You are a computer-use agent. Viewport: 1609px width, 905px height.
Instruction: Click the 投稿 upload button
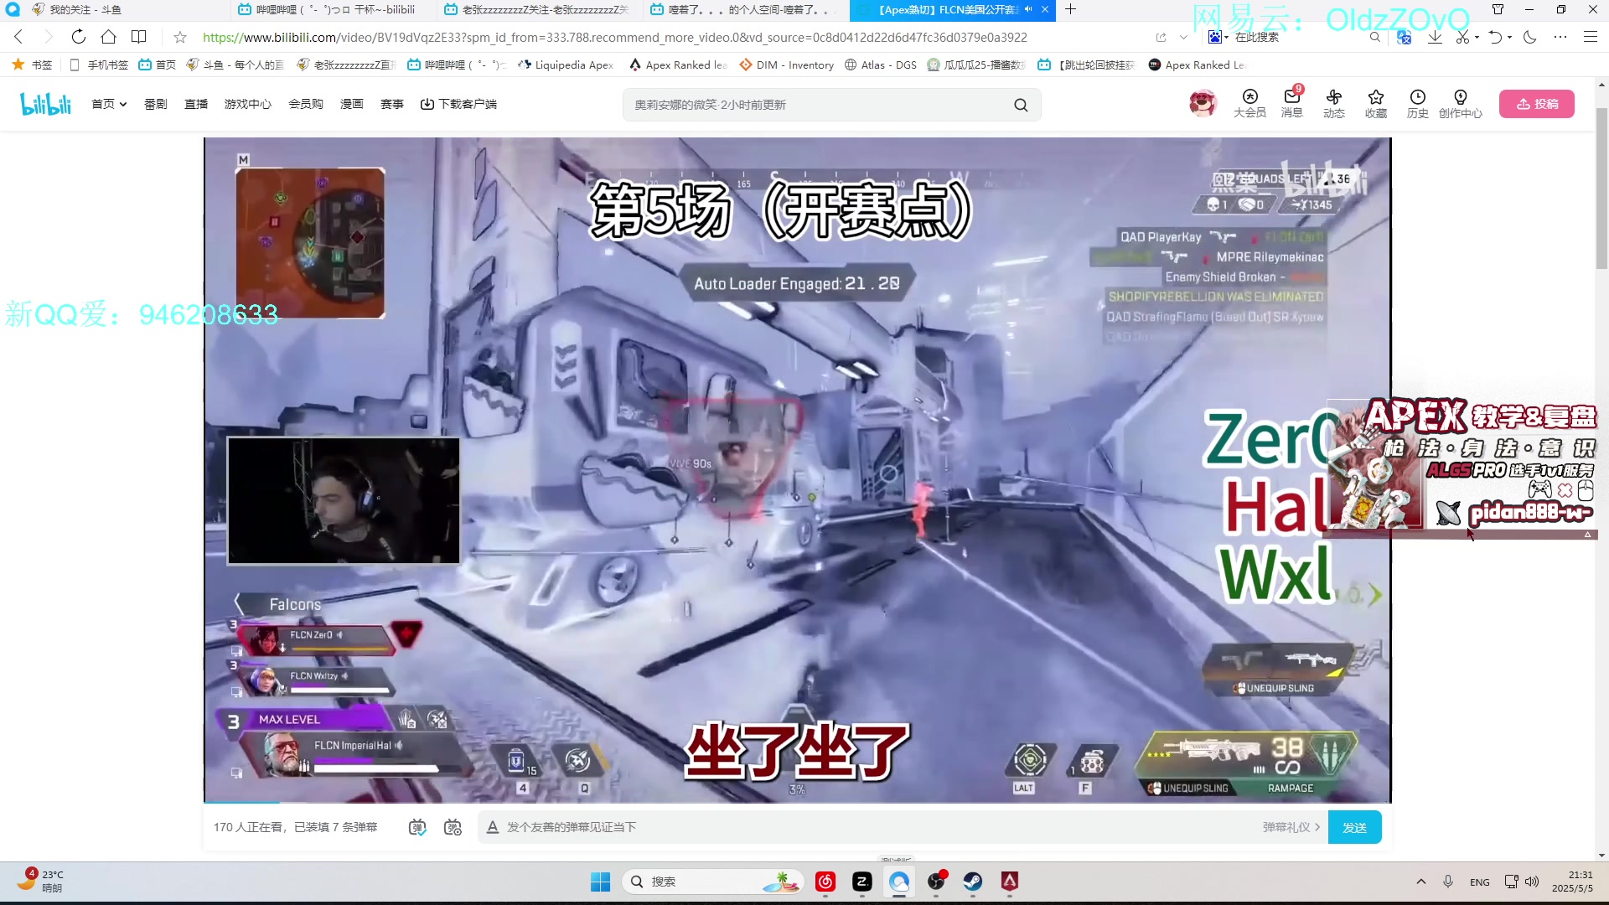tap(1537, 104)
